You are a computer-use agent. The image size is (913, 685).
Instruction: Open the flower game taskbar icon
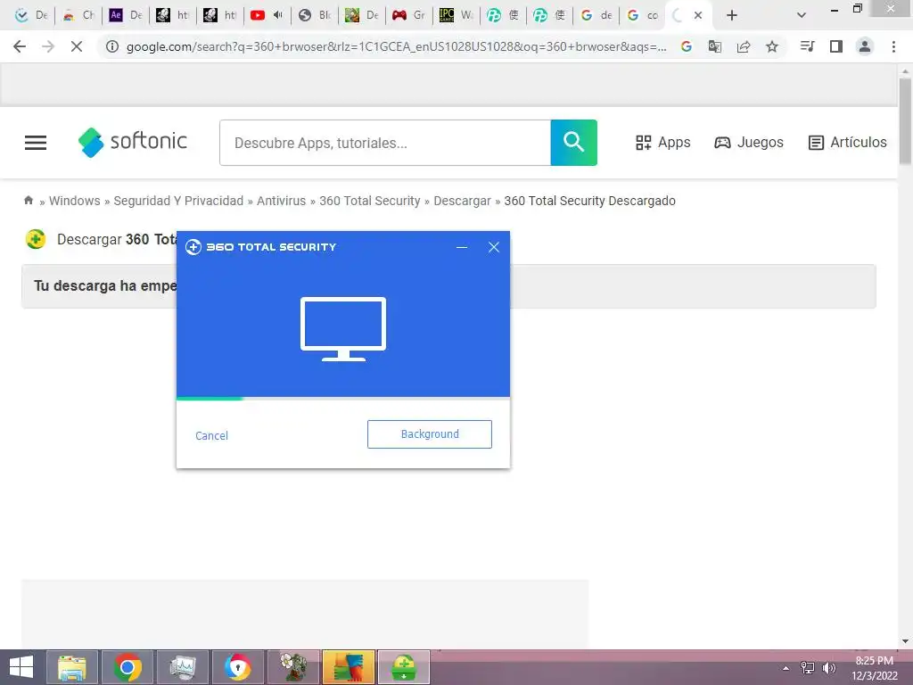[293, 667]
